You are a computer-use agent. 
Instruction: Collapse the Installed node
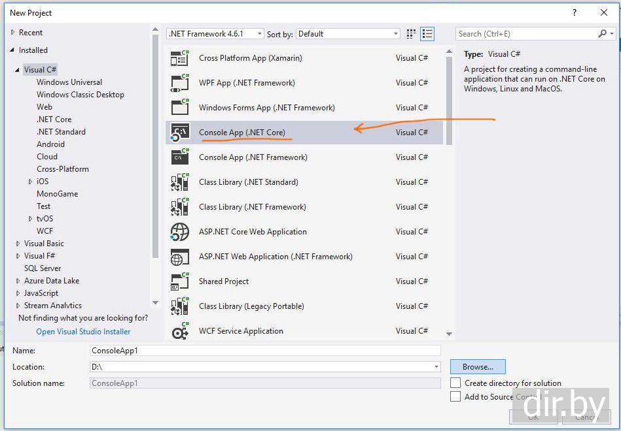[x=12, y=50]
